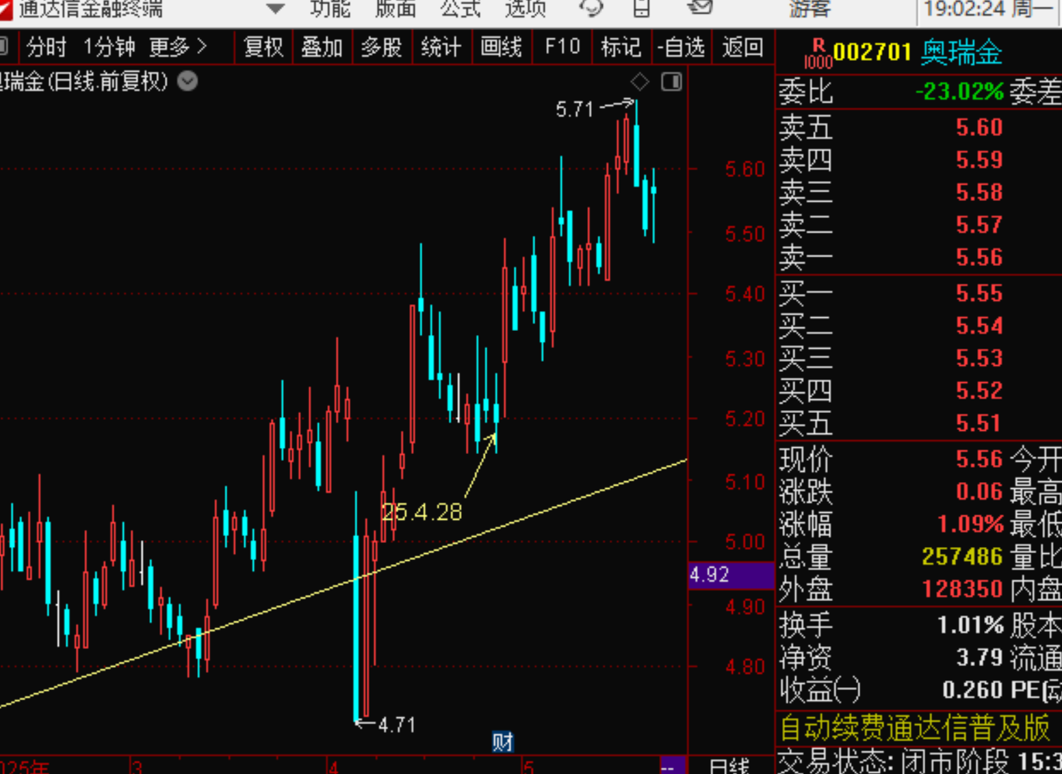Open the F10 company info
The image size is (1062, 774).
[562, 47]
